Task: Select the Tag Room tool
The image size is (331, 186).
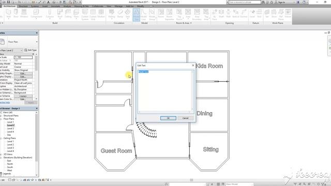Action: [x=179, y=14]
